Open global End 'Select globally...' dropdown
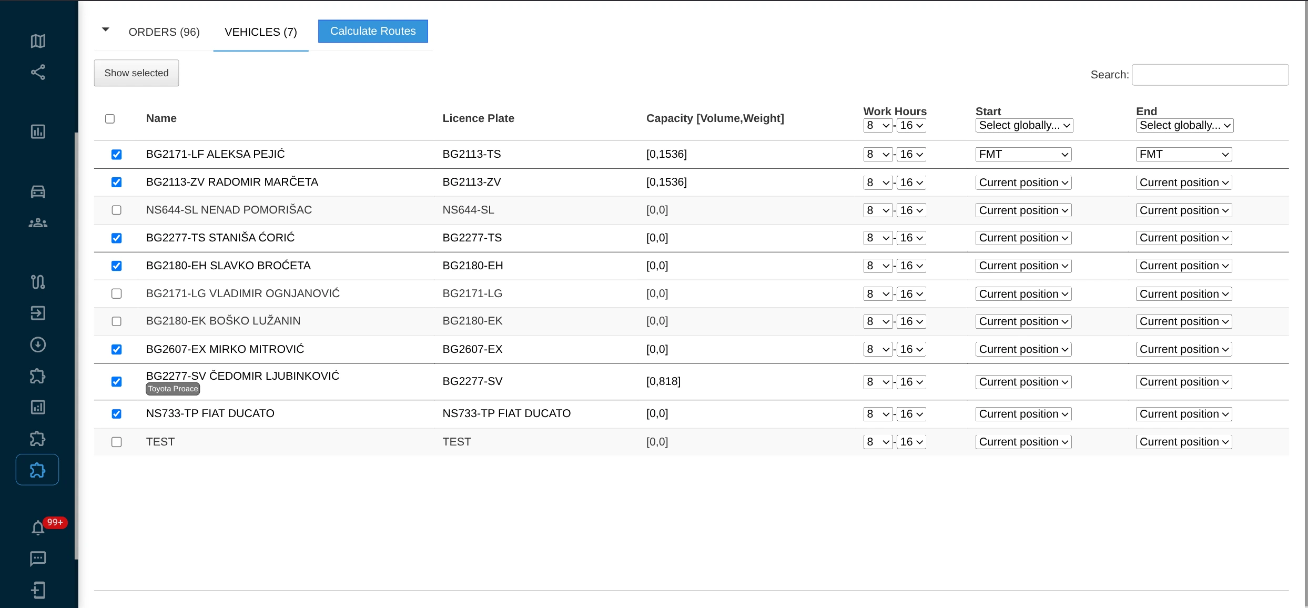The height and width of the screenshot is (608, 1308). 1184,126
